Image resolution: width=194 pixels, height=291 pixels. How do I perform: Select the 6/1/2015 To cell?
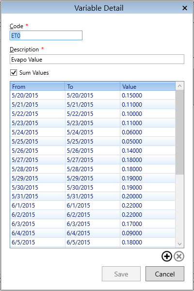tap(93, 206)
